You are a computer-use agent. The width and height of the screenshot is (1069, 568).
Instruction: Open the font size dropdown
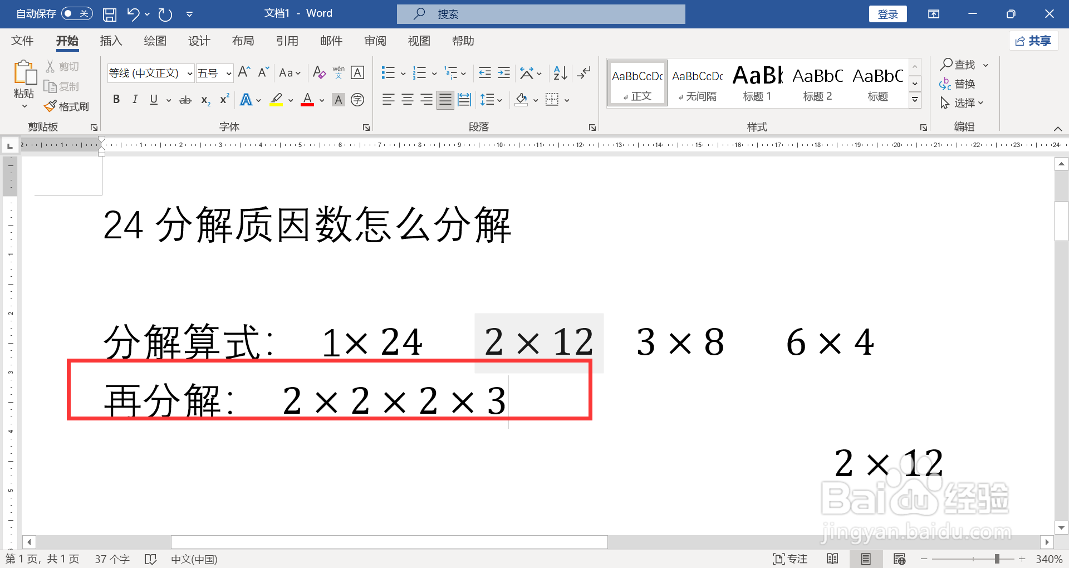pyautogui.click(x=228, y=73)
